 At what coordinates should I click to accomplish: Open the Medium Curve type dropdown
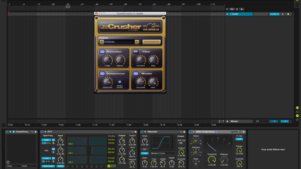pyautogui.click(x=162, y=153)
